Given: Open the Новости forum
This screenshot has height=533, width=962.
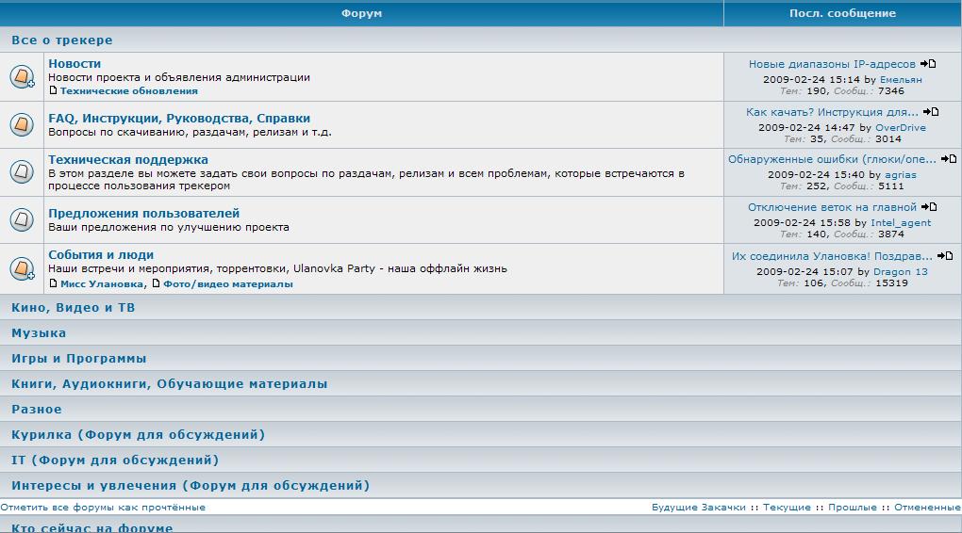Looking at the screenshot, I should [x=75, y=64].
